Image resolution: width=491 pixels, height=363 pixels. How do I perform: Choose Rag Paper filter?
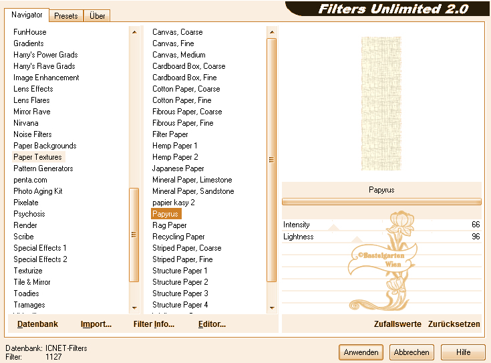click(170, 225)
